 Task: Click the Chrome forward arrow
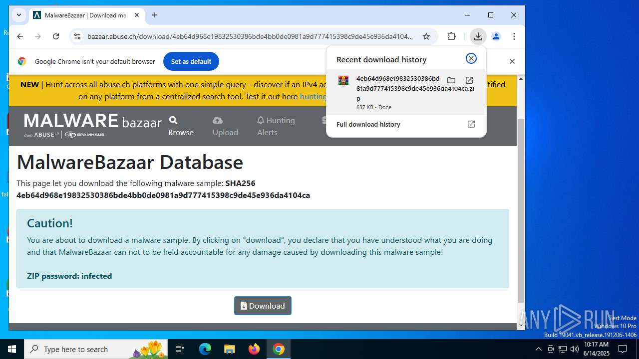point(38,36)
